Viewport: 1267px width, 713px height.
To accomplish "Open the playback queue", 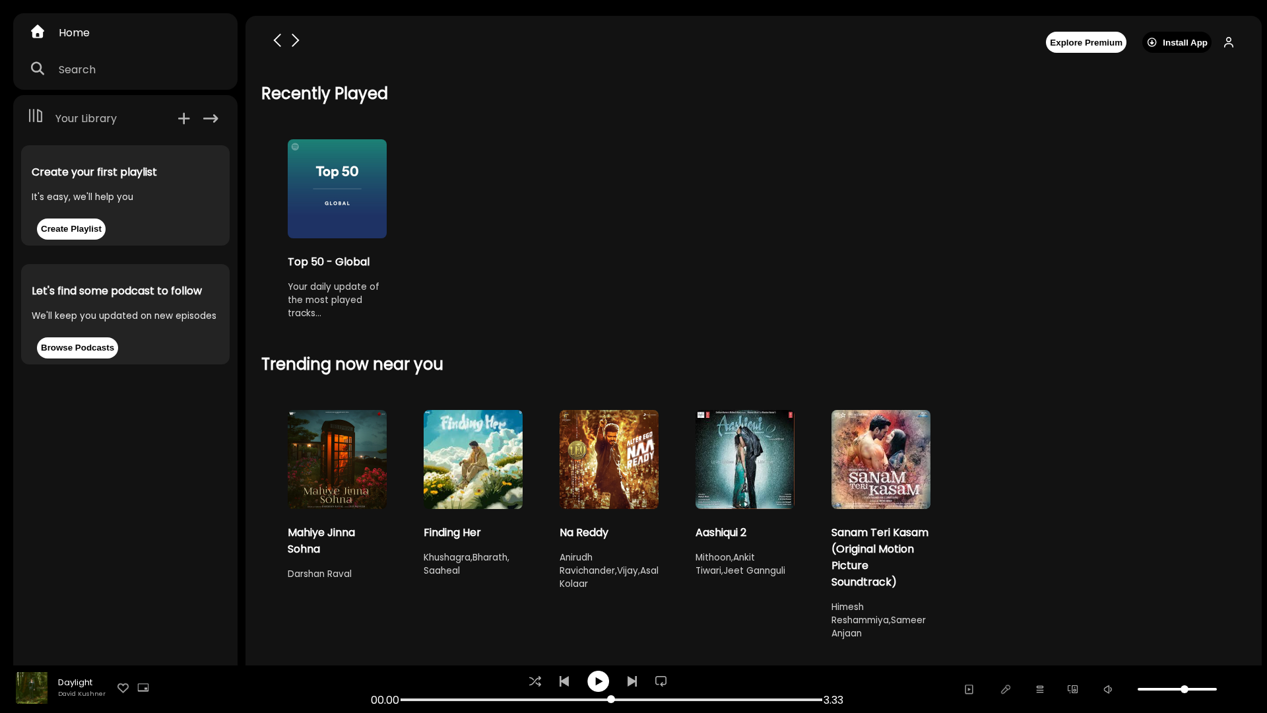I will [x=1040, y=689].
